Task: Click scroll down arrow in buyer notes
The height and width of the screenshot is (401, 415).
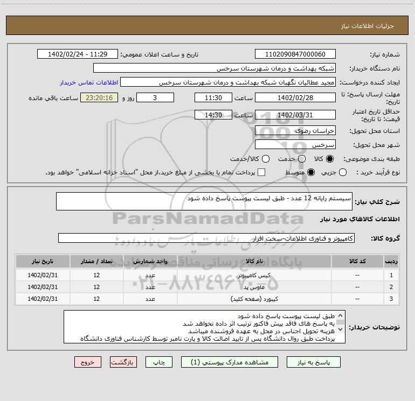Action: 341,329
